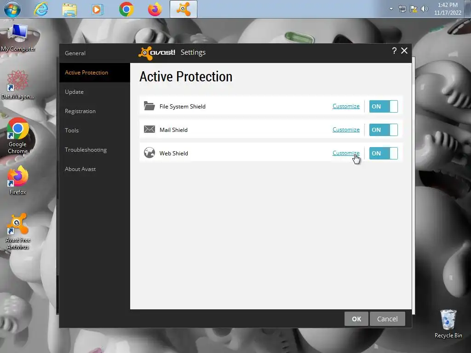Open the Troubleshooting tab
The height and width of the screenshot is (353, 471).
86,150
